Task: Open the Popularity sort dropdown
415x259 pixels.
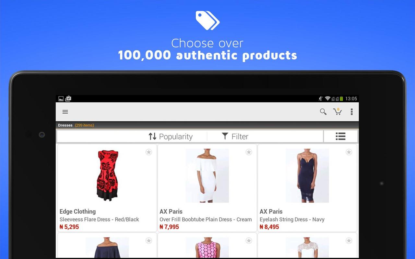Action: click(x=171, y=136)
